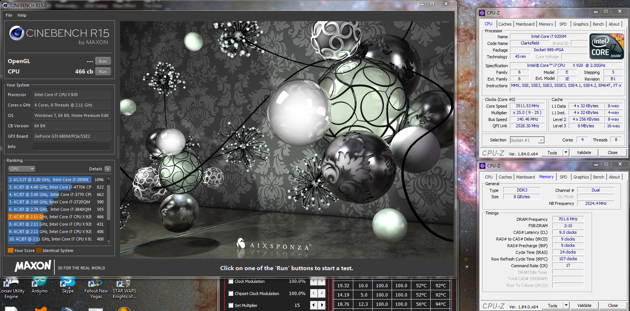This screenshot has width=630, height=311.
Task: Open the File menu in Cinebench
Action: (9, 15)
